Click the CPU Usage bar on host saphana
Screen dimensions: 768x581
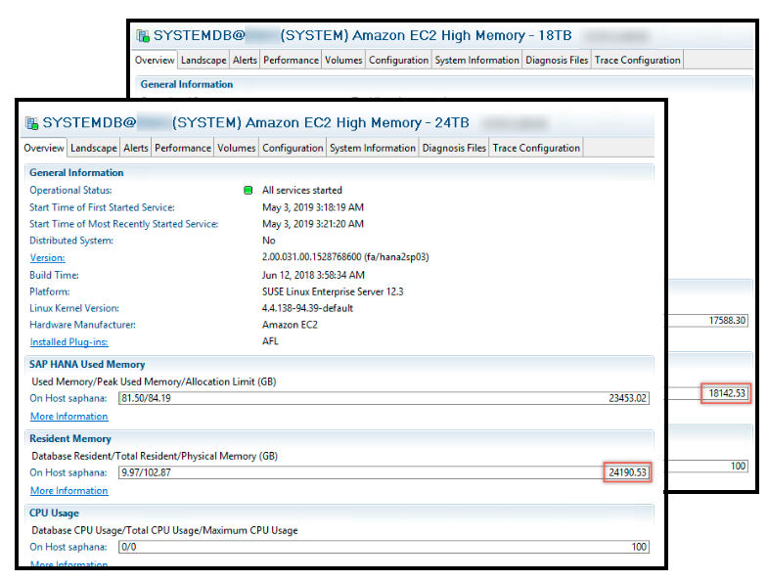384,547
